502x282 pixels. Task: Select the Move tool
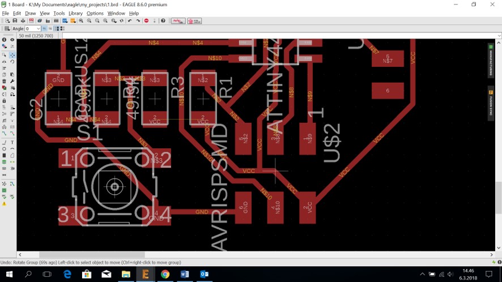click(12, 55)
